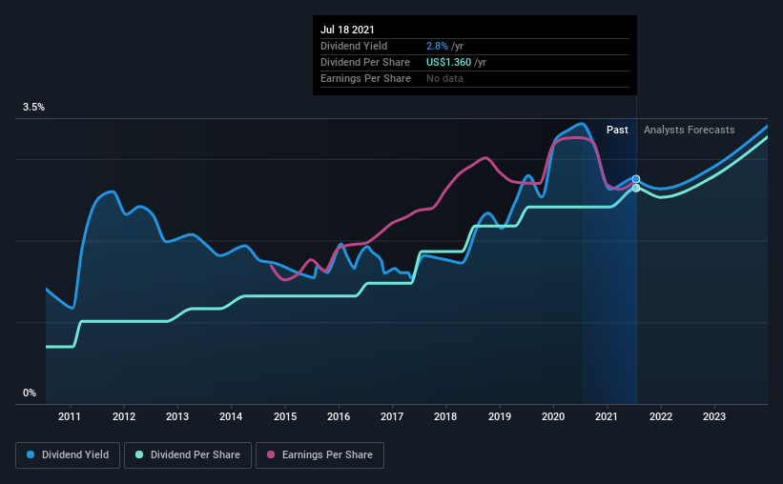Click the teal Dividend Per Share data point marker
This screenshot has width=783, height=484.
(x=636, y=188)
